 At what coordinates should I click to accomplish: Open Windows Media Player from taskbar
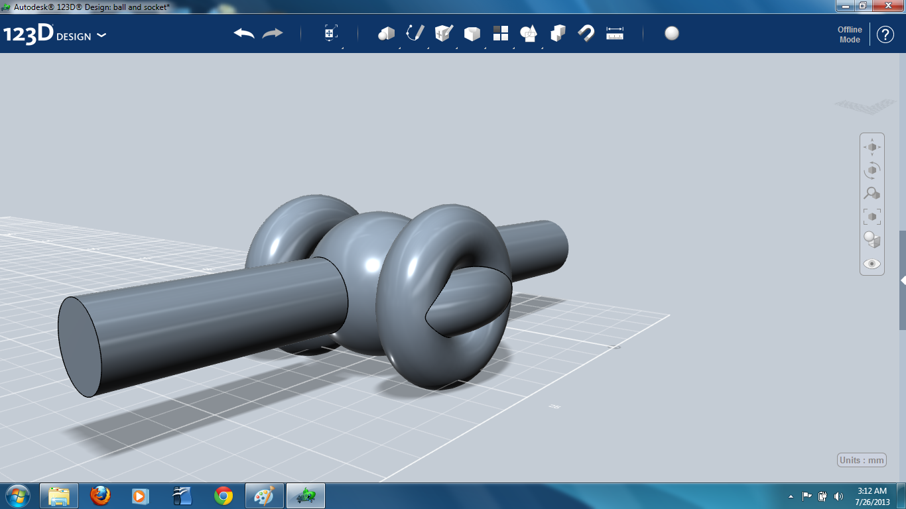pyautogui.click(x=140, y=496)
